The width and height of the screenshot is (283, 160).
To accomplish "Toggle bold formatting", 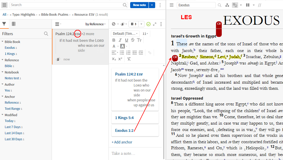I will 114,40.
